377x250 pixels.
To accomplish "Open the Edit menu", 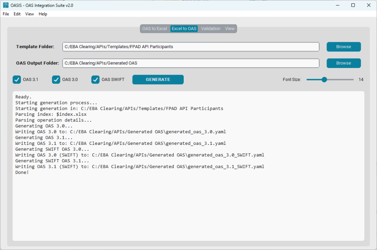I will tap(17, 14).
